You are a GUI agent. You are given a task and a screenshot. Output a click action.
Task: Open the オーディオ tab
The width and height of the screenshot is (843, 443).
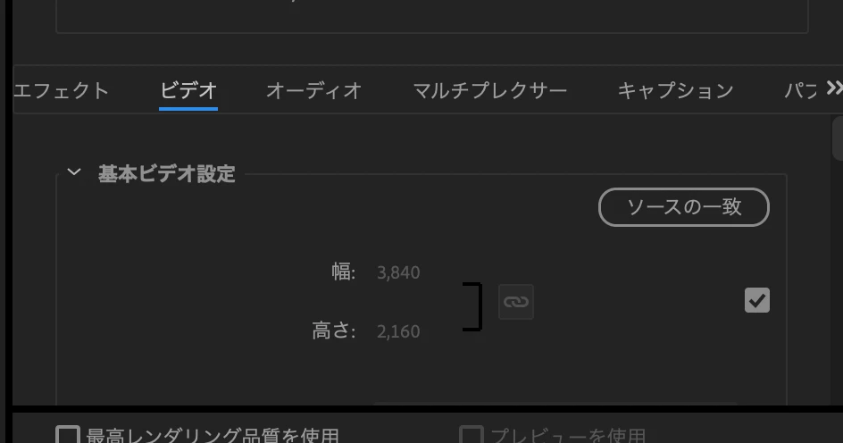tap(314, 90)
